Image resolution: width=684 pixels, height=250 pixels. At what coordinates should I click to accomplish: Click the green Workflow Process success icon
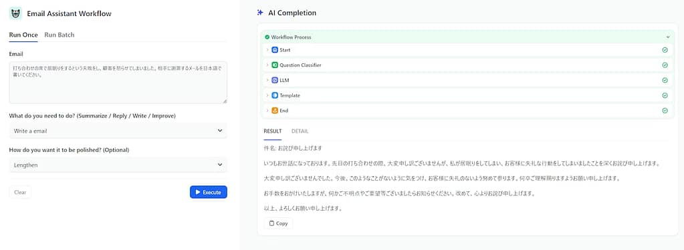[x=267, y=37]
